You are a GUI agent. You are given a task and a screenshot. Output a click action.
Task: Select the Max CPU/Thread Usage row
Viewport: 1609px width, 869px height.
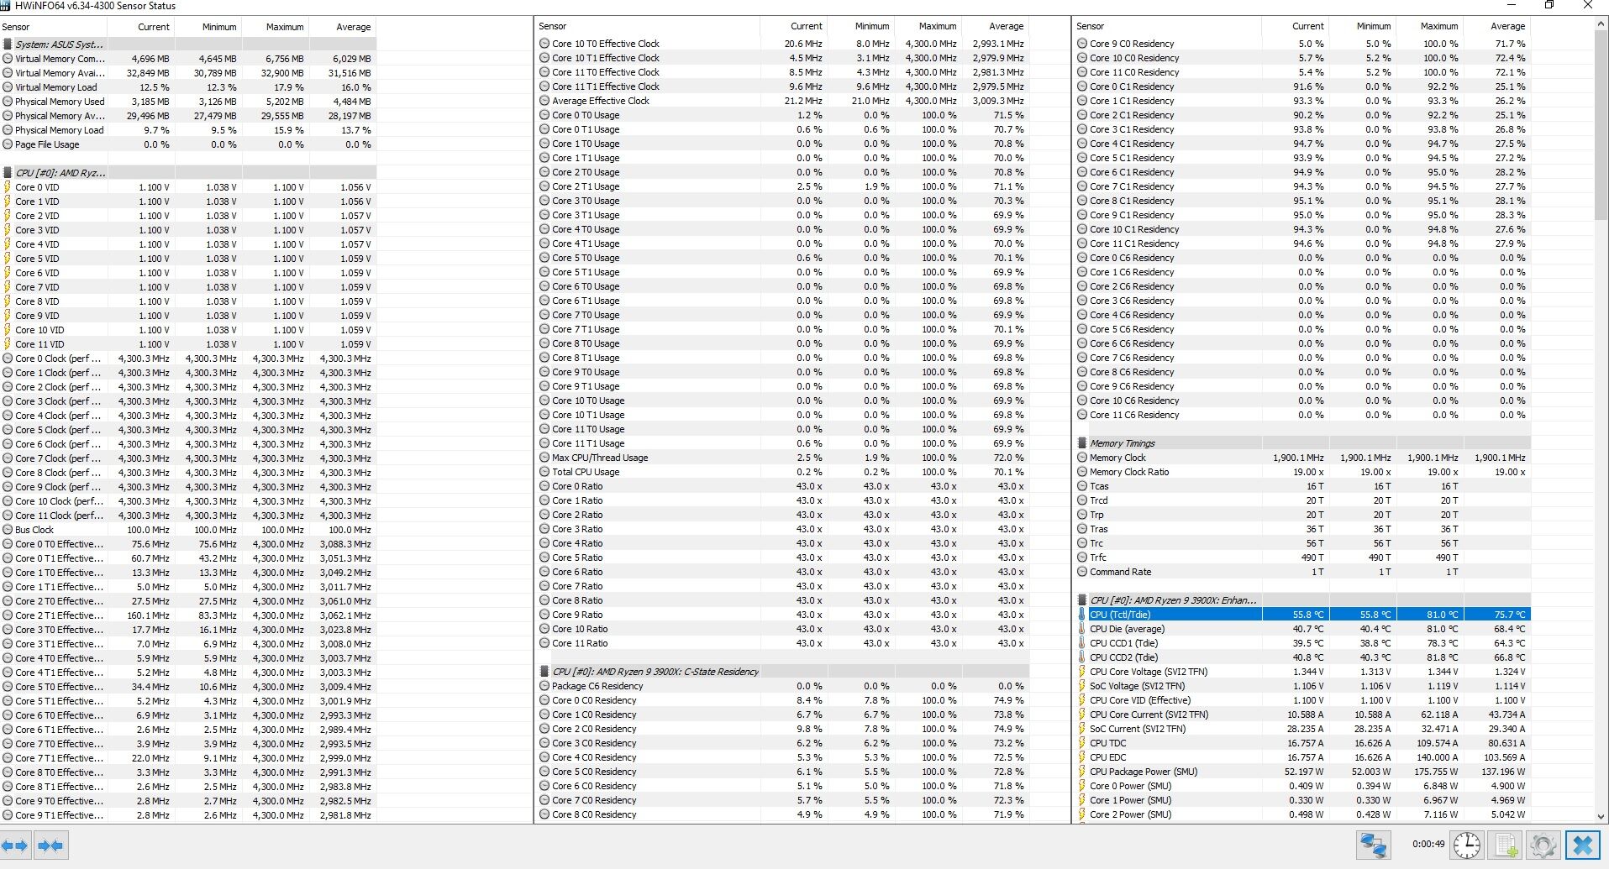click(783, 458)
